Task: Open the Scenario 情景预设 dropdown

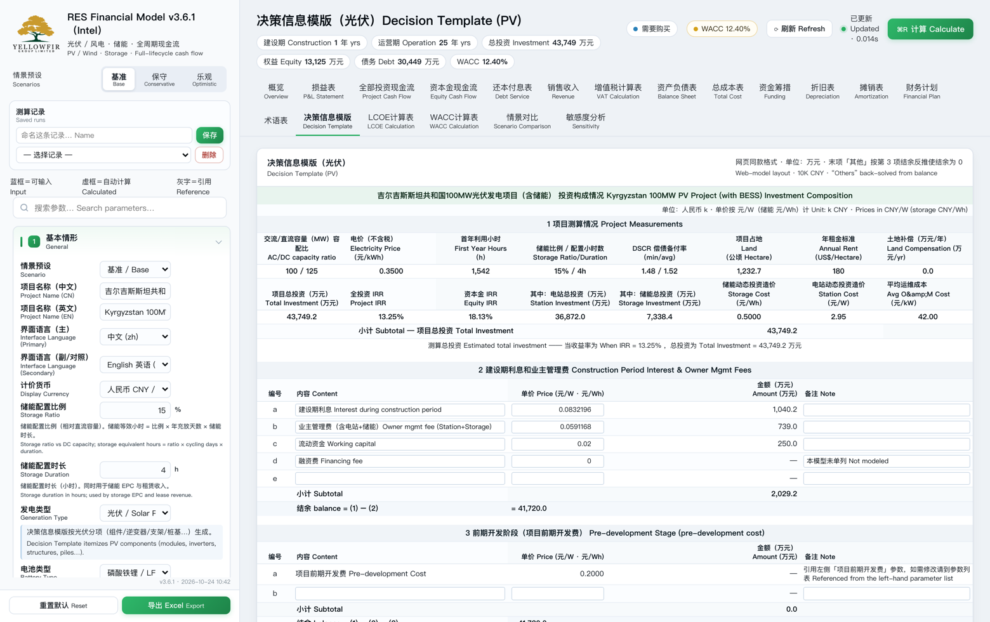Action: pyautogui.click(x=135, y=270)
